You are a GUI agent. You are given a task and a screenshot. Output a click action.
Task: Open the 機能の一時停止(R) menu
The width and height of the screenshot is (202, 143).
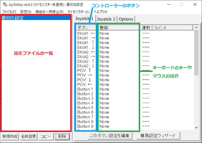coord(49,12)
